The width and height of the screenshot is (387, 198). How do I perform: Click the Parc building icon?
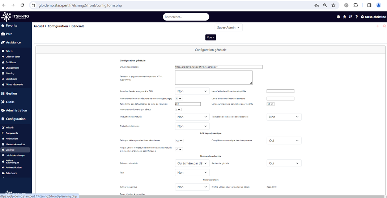[3, 34]
